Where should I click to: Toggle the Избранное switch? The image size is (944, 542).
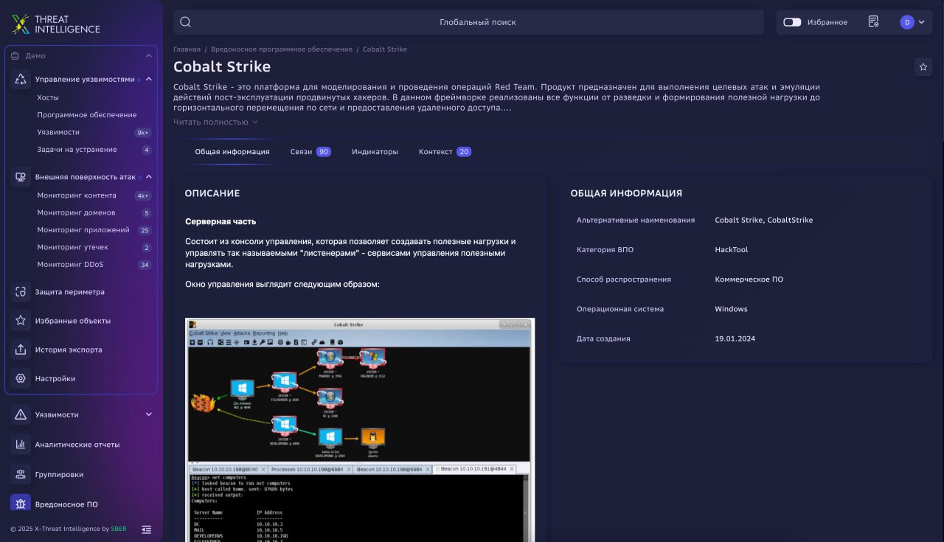pos(792,22)
